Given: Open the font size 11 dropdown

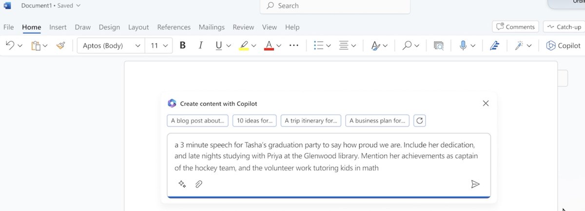Looking at the screenshot, I should coord(159,46).
